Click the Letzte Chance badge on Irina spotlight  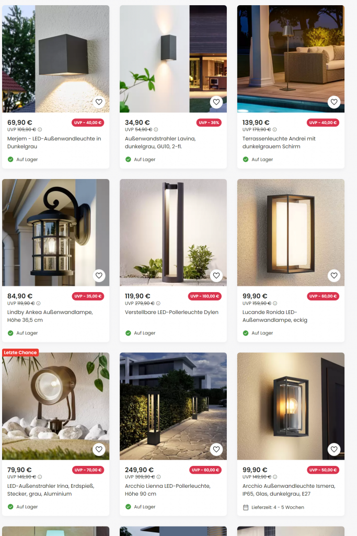(20, 352)
